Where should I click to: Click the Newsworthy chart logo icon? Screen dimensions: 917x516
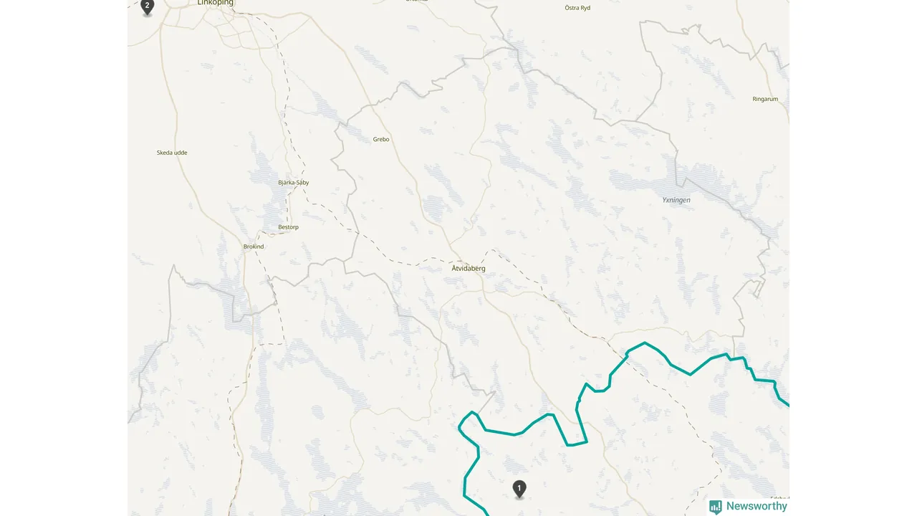(716, 507)
